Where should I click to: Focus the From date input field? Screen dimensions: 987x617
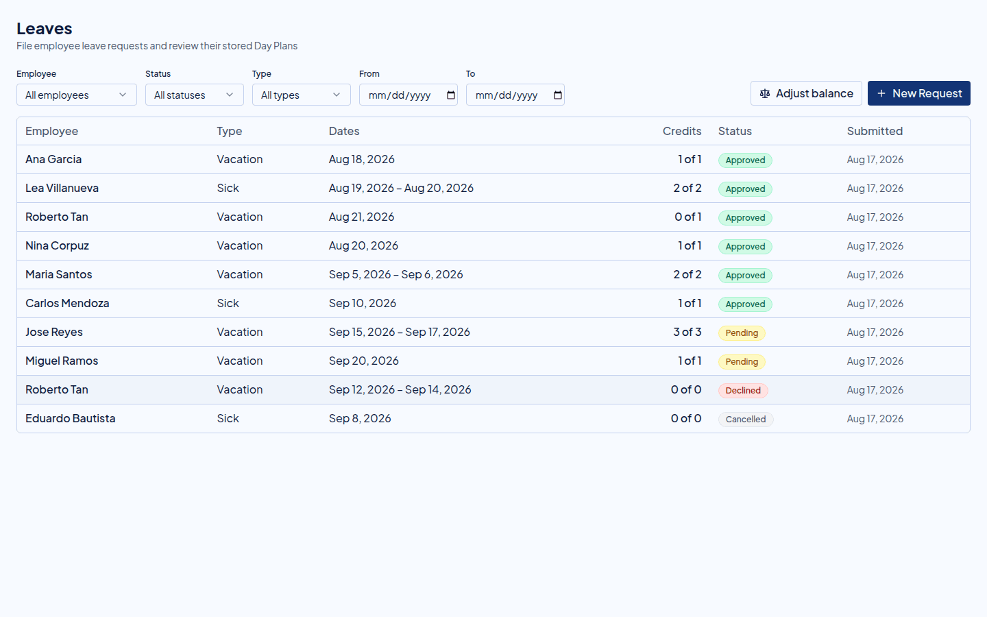(409, 95)
